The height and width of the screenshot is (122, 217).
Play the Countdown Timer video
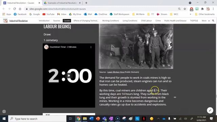[x=69, y=76]
